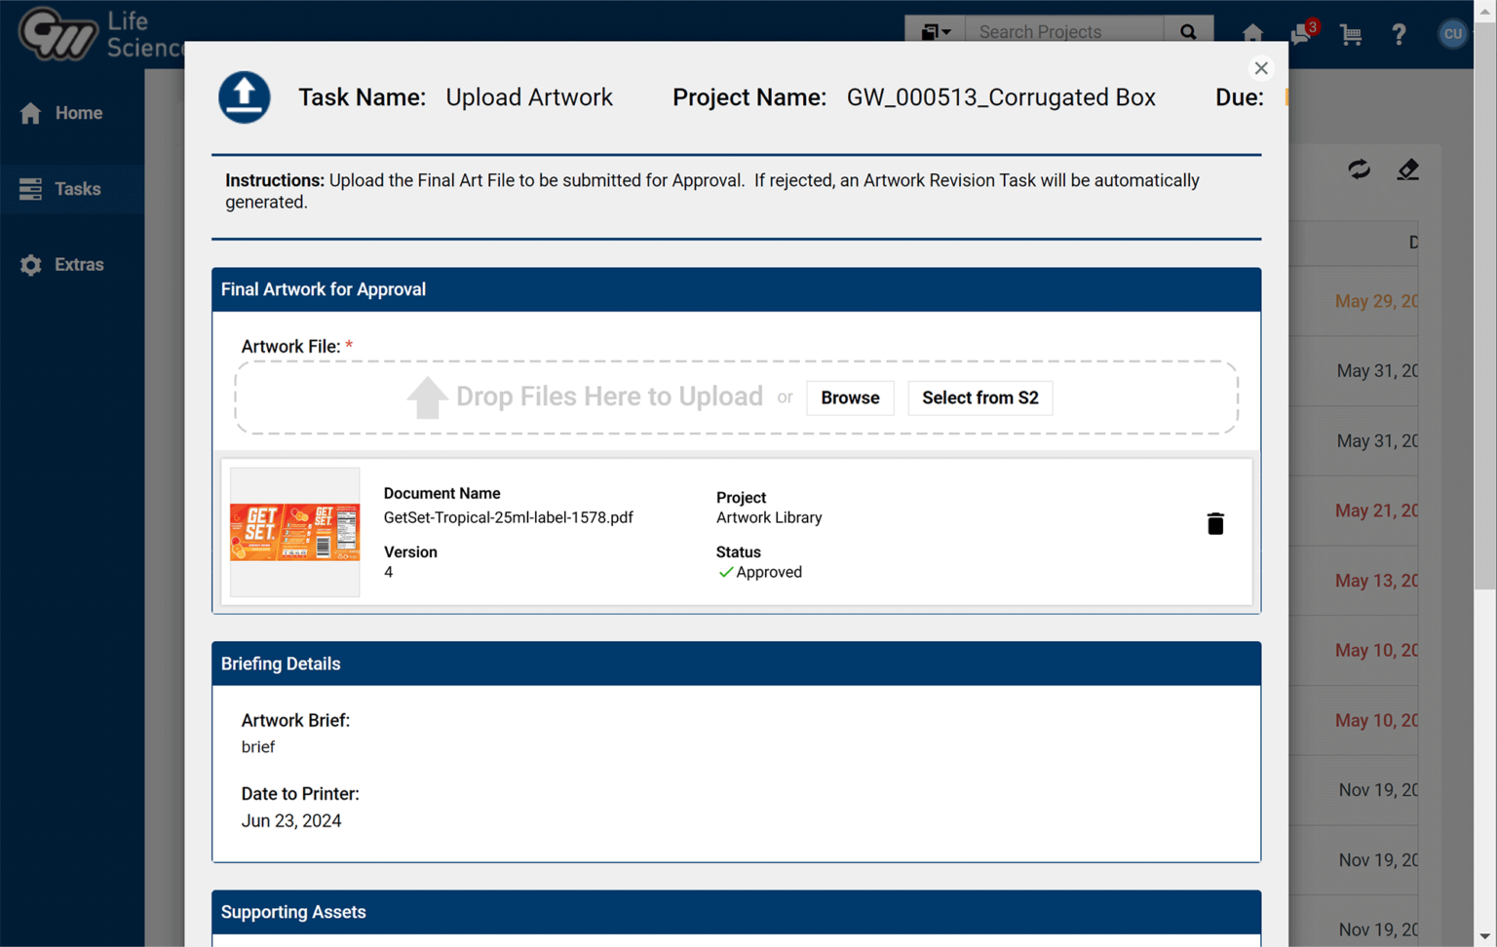Expand the search scope dropdown

pos(936,32)
